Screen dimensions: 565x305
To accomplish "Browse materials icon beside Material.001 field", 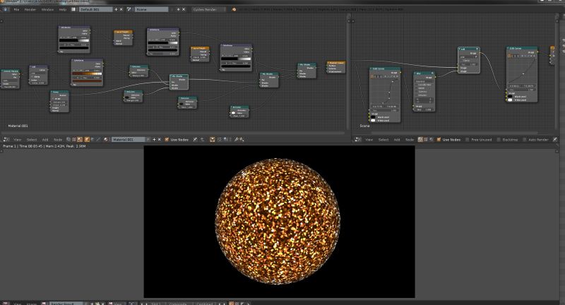I will pos(105,139).
